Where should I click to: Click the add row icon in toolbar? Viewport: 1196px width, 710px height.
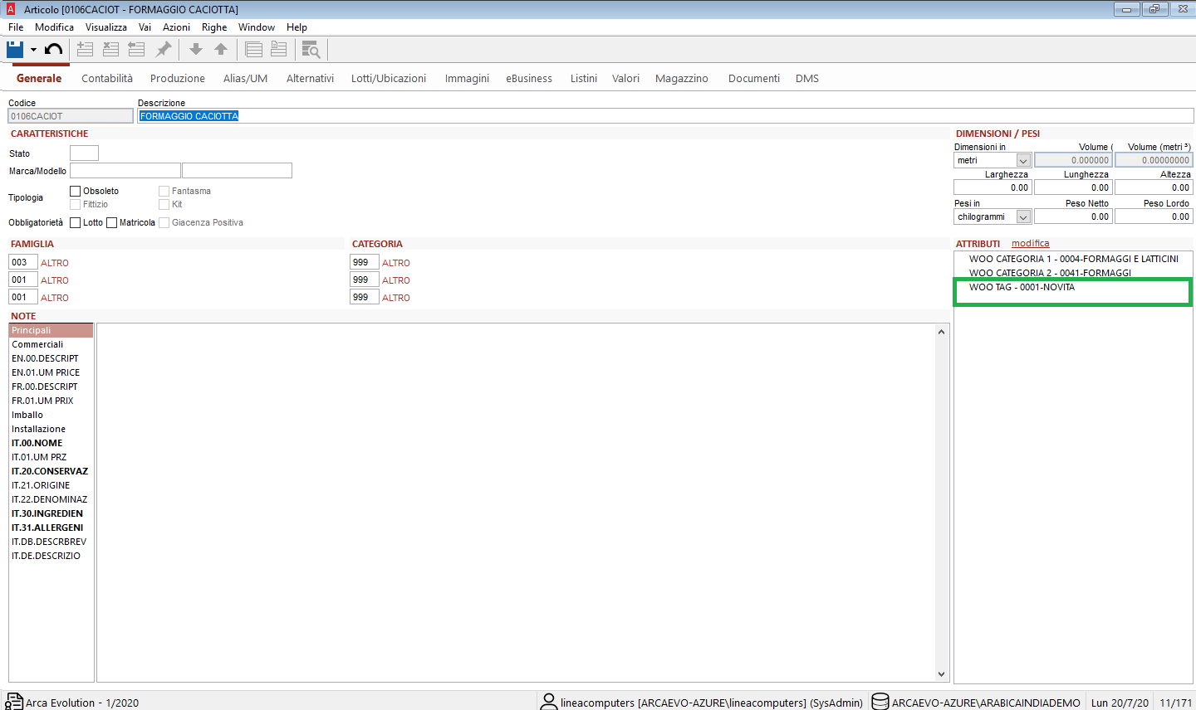coord(85,50)
